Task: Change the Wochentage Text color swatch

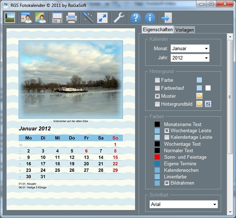Action: point(157,144)
